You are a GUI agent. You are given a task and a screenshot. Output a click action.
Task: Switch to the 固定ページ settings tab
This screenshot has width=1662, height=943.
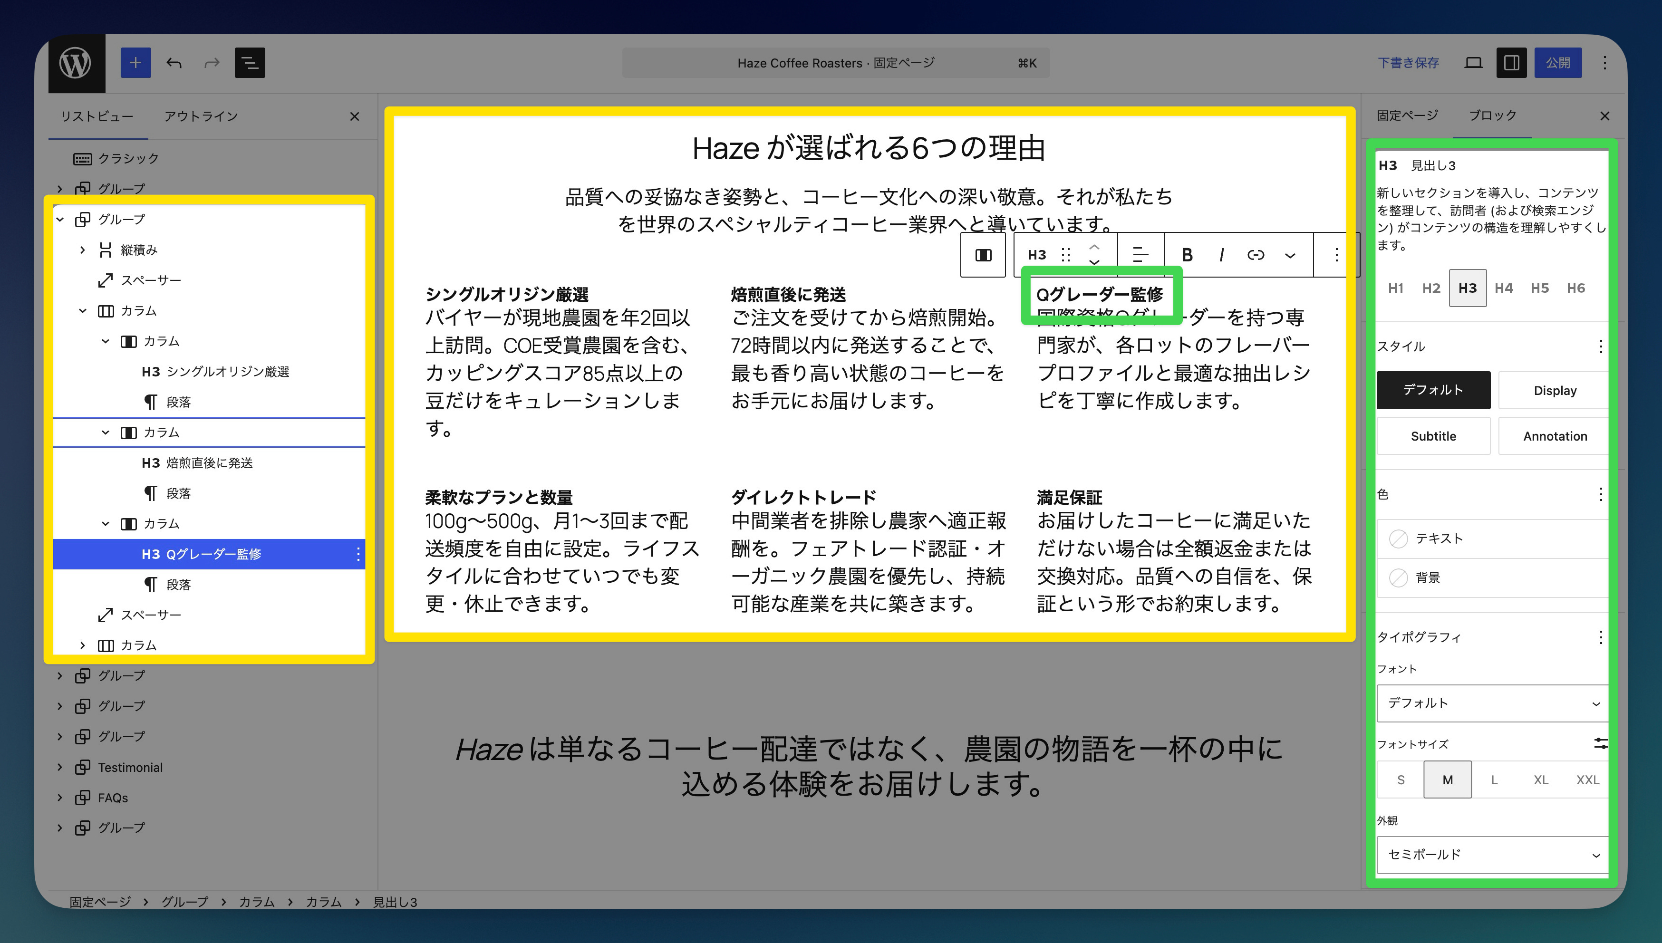pyautogui.click(x=1408, y=115)
